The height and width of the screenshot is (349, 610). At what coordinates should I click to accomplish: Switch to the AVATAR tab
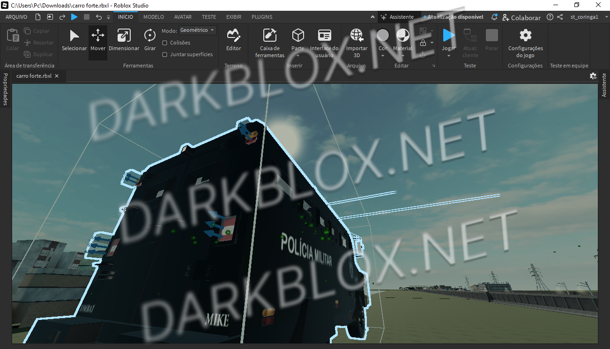tap(183, 17)
